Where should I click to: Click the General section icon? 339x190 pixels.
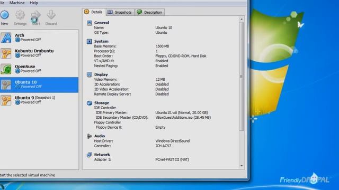click(x=90, y=23)
